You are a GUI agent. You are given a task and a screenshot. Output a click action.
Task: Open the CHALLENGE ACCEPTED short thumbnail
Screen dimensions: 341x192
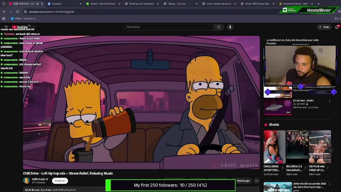point(274,147)
